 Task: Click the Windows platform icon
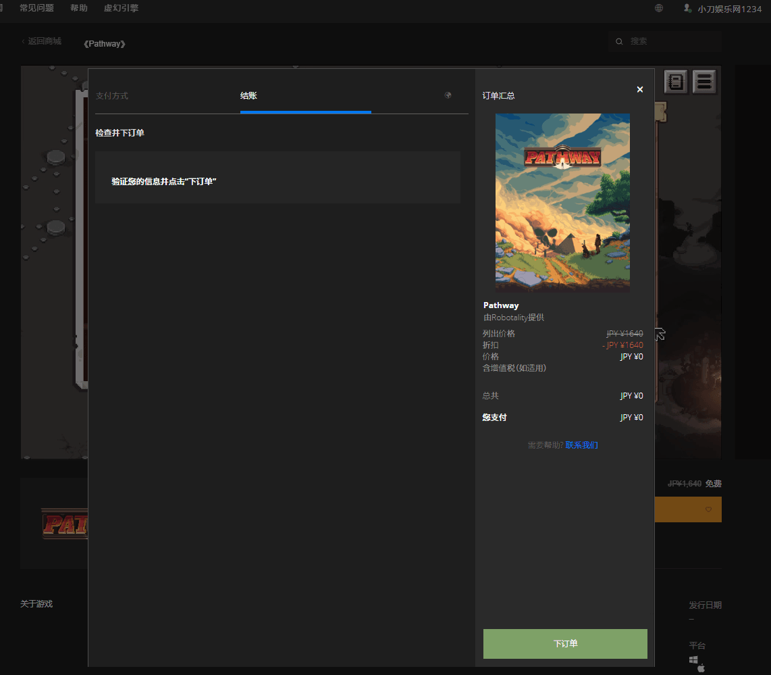(693, 659)
